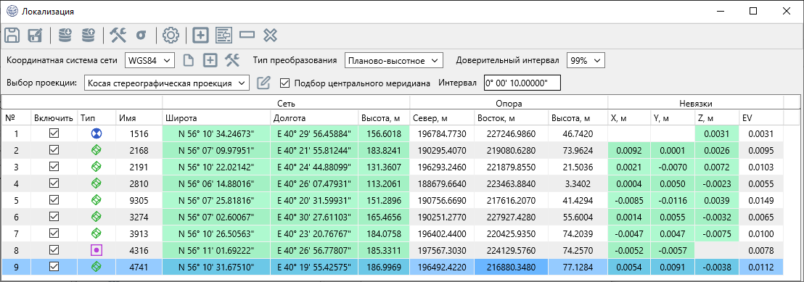Viewport: 804px width, 282px height.
Task: Uncheck include checkbox for point 2168
Action: pos(54,150)
